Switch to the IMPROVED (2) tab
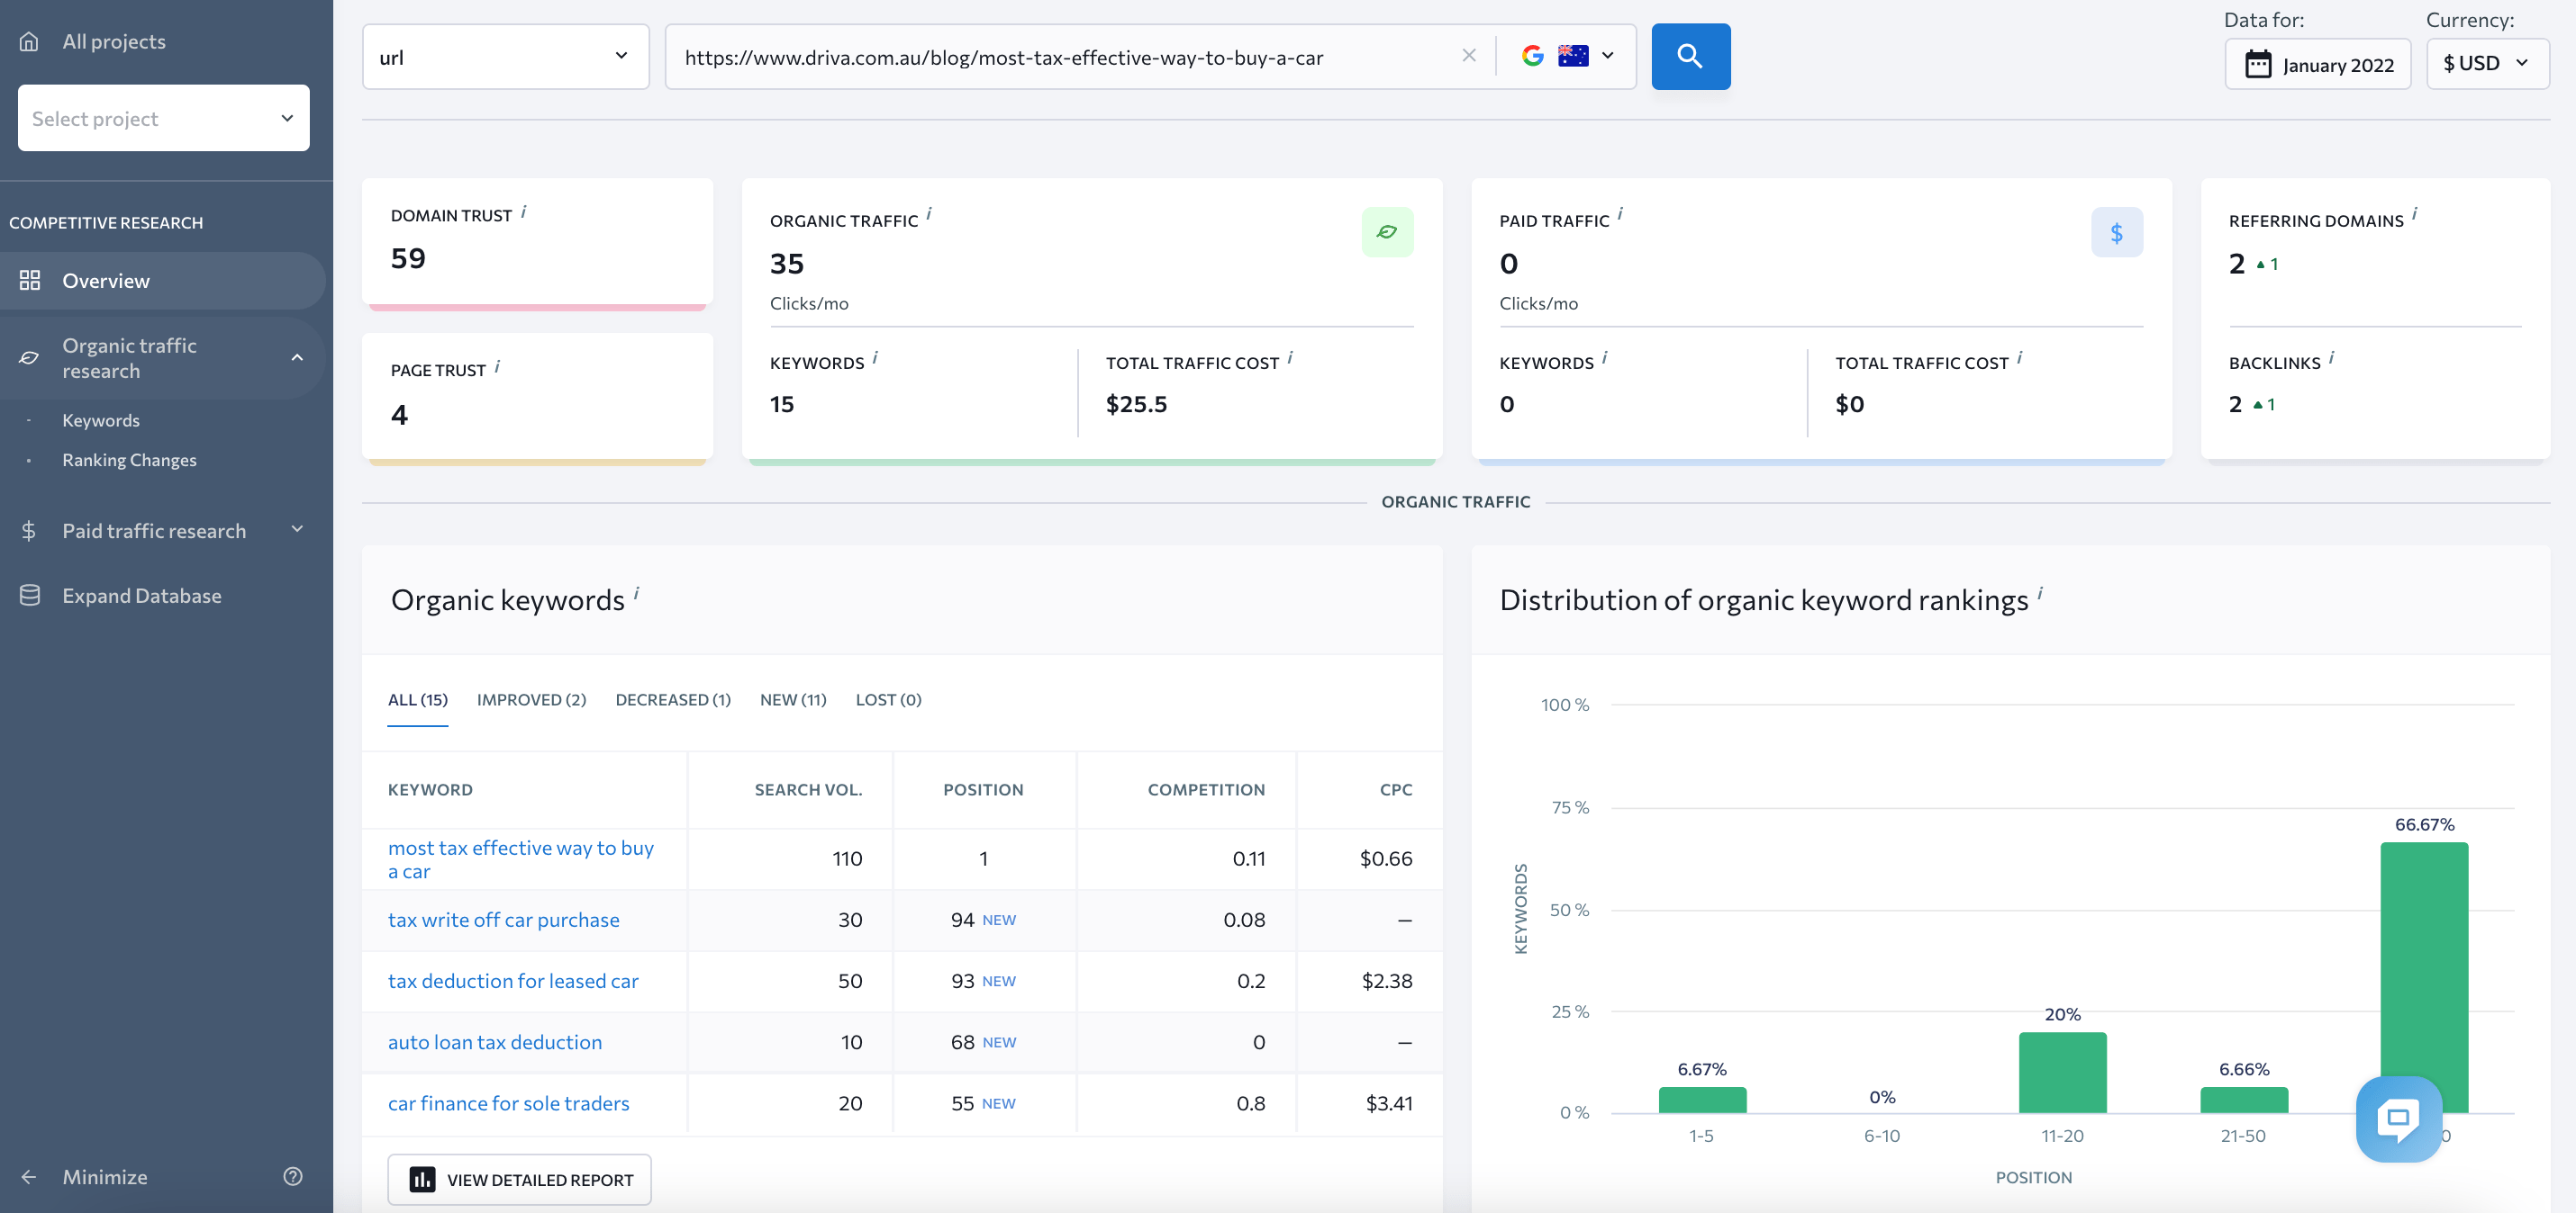The width and height of the screenshot is (2576, 1213). [x=531, y=699]
